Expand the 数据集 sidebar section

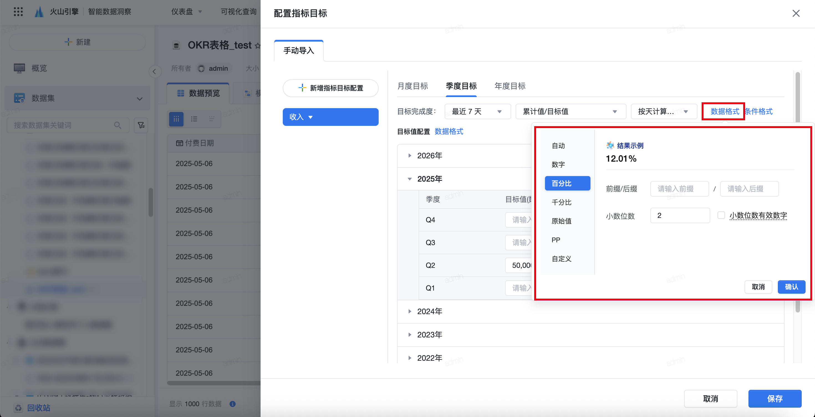click(139, 99)
